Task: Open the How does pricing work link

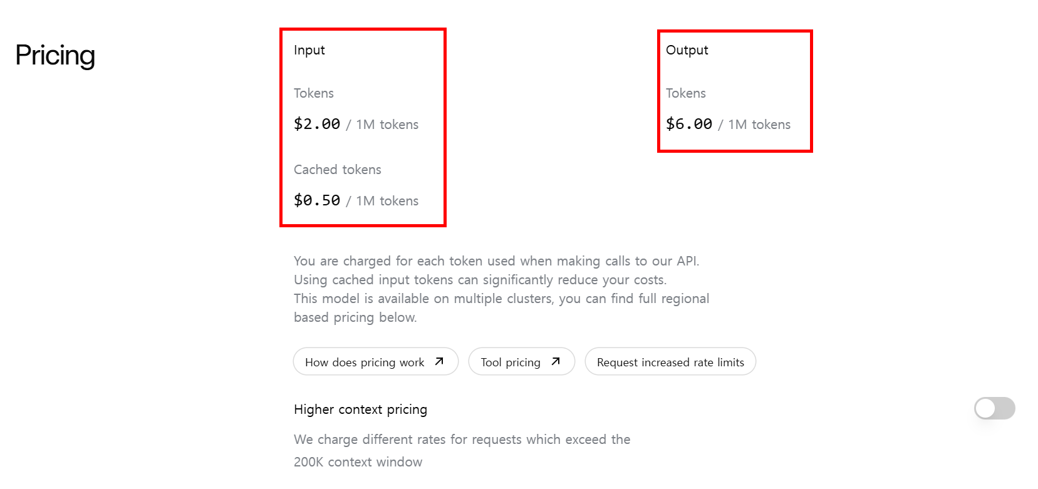Action: tap(376, 361)
